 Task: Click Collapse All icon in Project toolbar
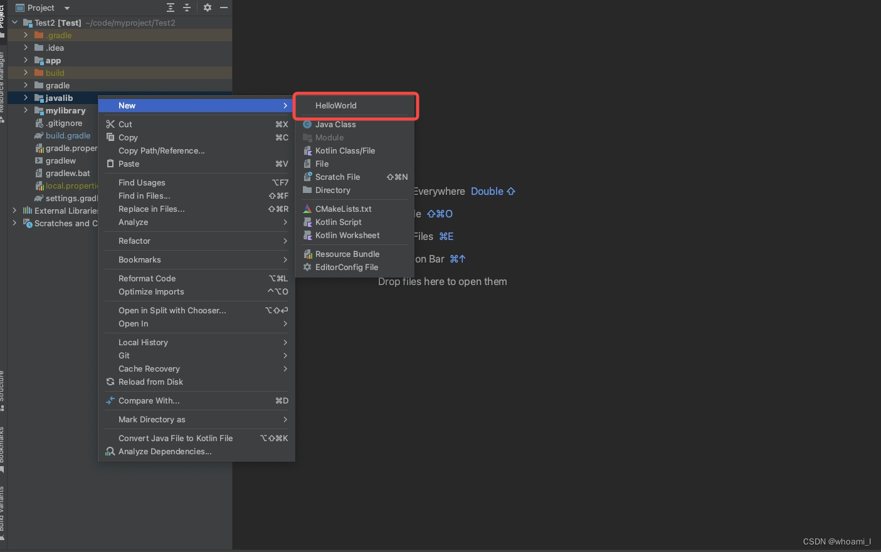[x=187, y=8]
